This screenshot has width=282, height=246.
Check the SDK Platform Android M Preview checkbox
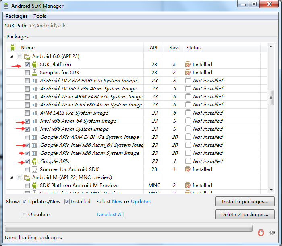click(27, 186)
